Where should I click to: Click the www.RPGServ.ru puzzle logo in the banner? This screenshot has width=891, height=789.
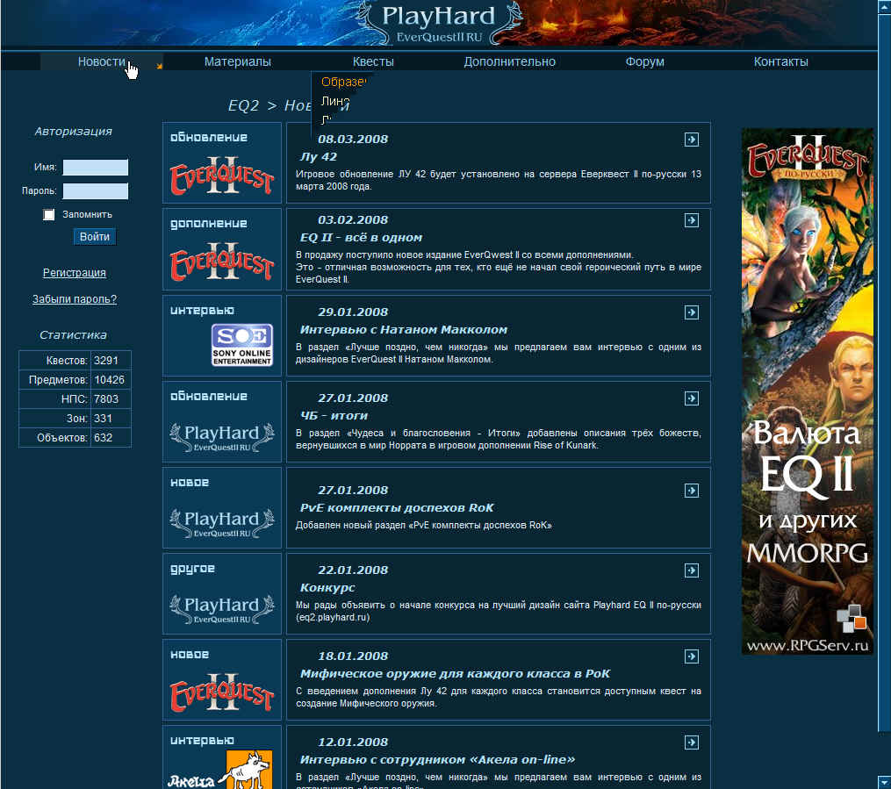point(851,619)
